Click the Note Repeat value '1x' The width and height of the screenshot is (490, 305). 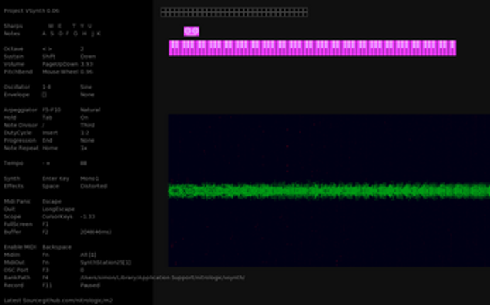coord(84,148)
